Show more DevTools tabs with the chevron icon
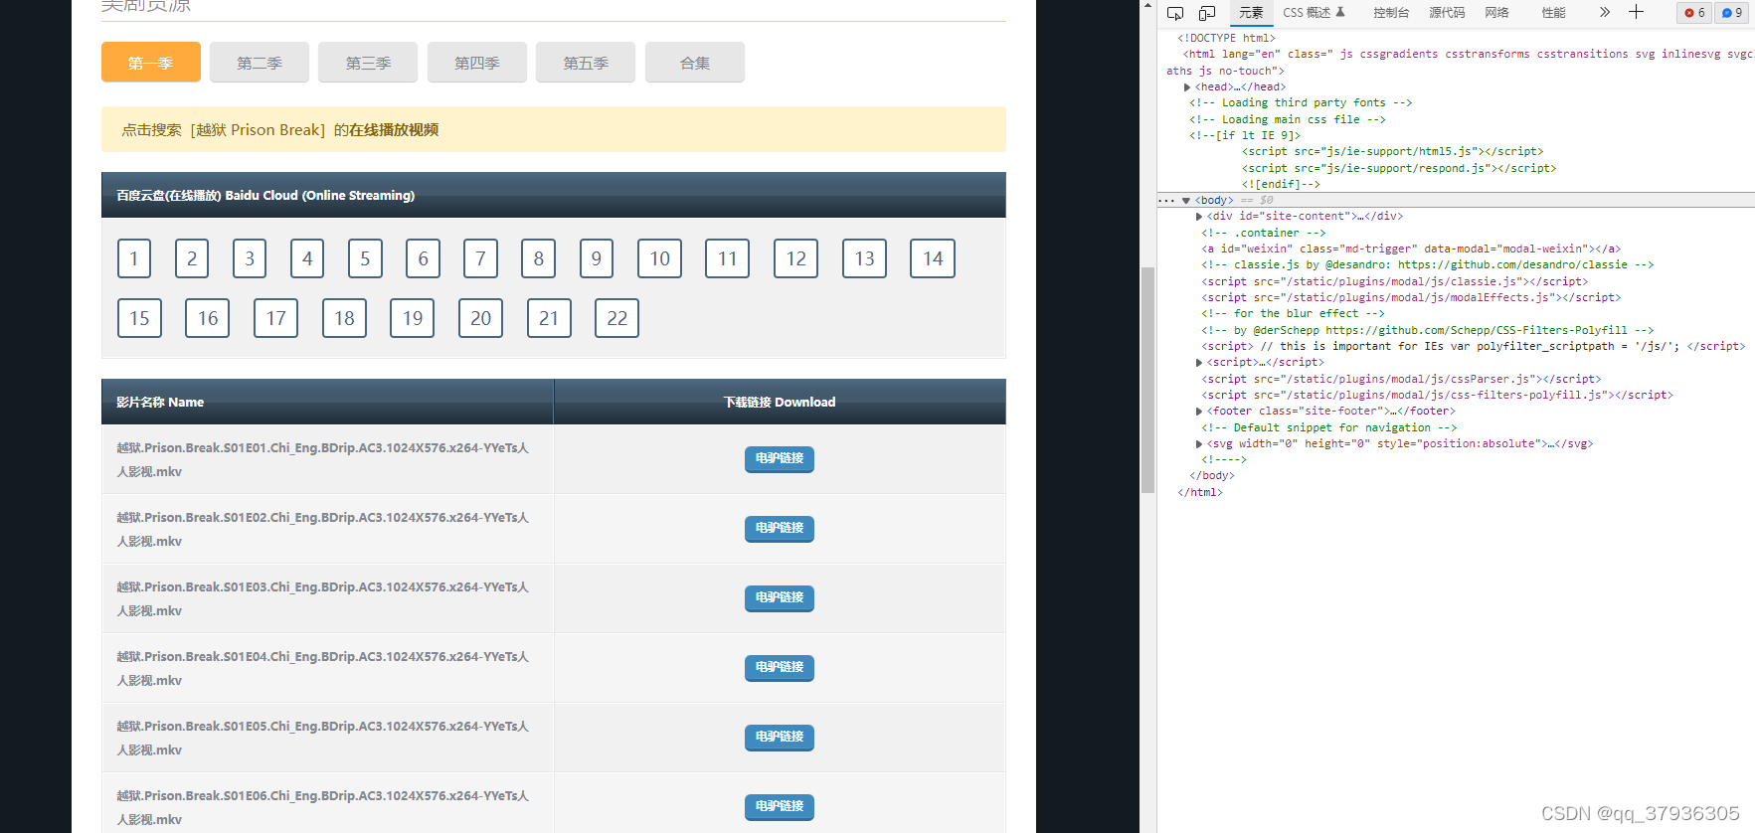Viewport: 1755px width, 833px height. (1604, 12)
